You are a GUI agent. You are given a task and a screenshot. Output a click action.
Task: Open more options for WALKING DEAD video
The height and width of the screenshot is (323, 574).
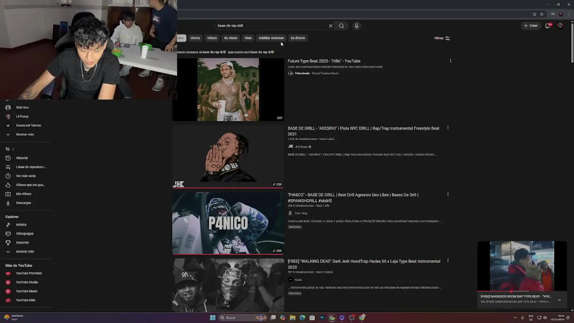[x=448, y=261]
